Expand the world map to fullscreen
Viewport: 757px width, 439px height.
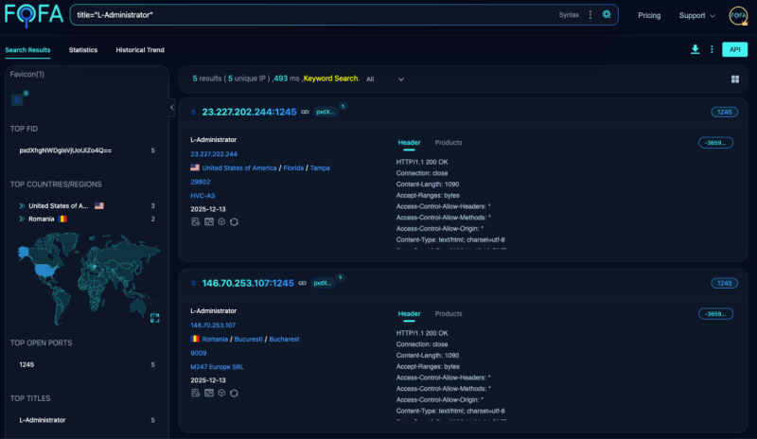[154, 317]
